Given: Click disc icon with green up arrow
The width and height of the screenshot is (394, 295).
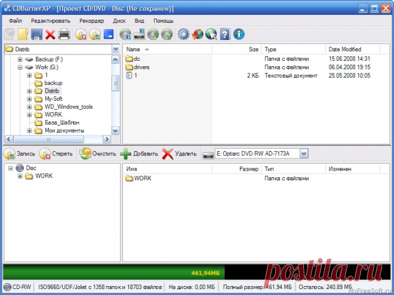Looking at the screenshot, I should [x=167, y=35].
